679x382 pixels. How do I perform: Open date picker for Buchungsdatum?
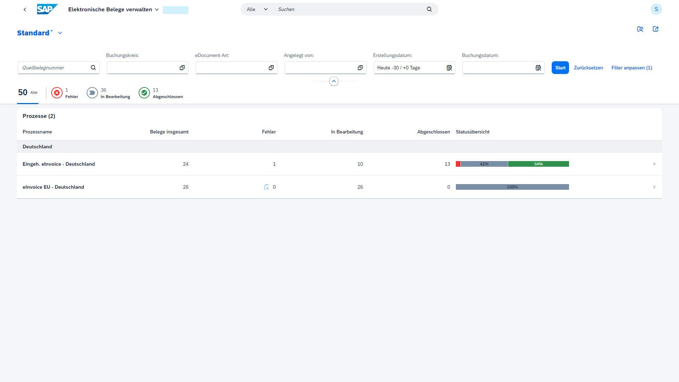[538, 68]
